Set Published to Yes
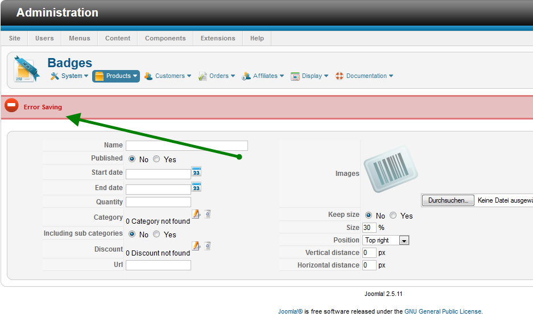The image size is (533, 325). pos(156,159)
